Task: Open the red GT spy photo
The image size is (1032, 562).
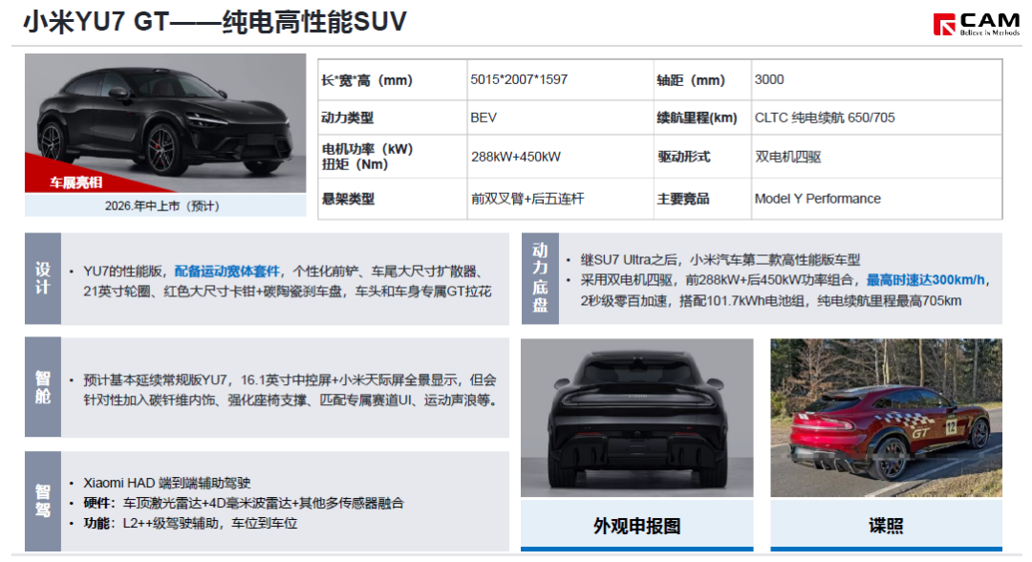Action: [x=887, y=418]
